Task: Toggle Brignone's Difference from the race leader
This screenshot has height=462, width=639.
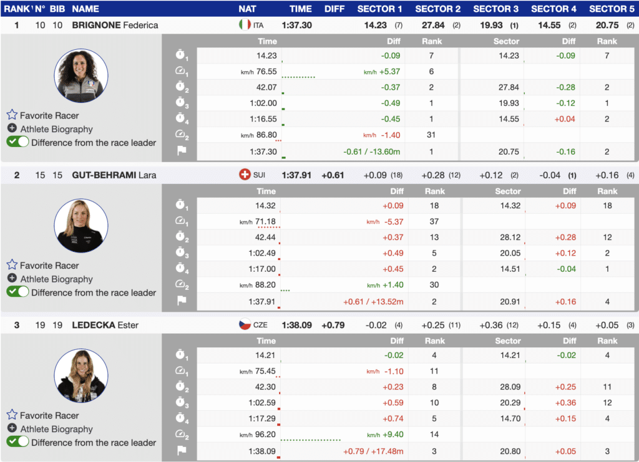Action: (17, 142)
